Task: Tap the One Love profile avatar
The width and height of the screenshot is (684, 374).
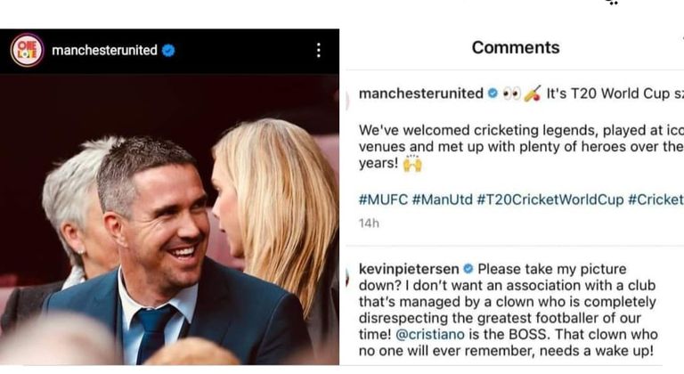Action: point(27,50)
